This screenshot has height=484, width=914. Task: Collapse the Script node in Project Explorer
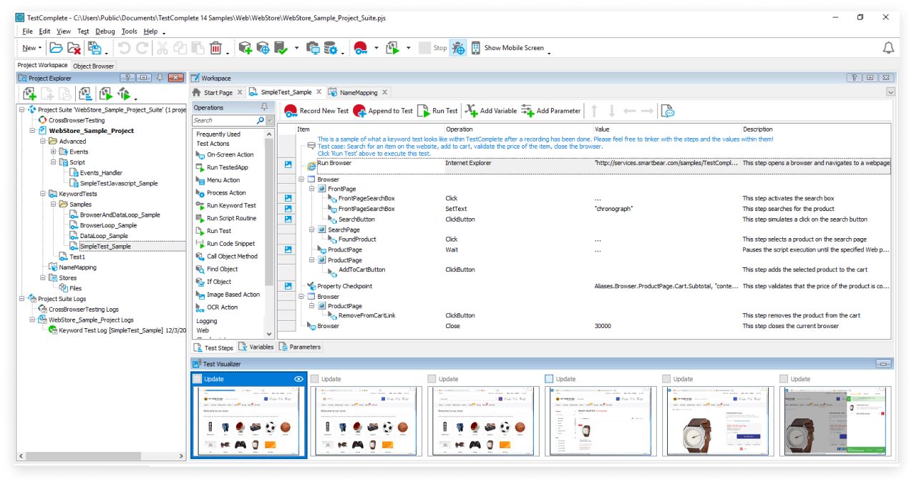point(54,162)
